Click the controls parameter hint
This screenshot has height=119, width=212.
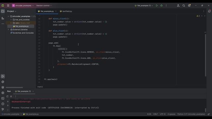click(x=62, y=49)
